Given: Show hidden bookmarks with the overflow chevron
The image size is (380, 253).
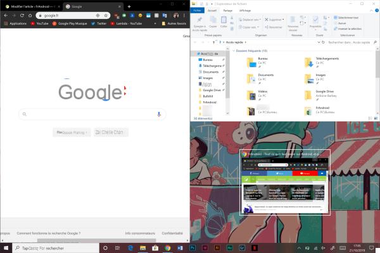Looking at the screenshot, I should (x=155, y=23).
